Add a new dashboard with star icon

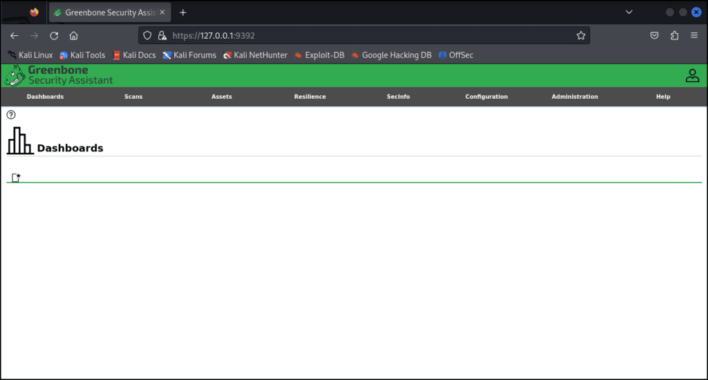click(x=16, y=178)
